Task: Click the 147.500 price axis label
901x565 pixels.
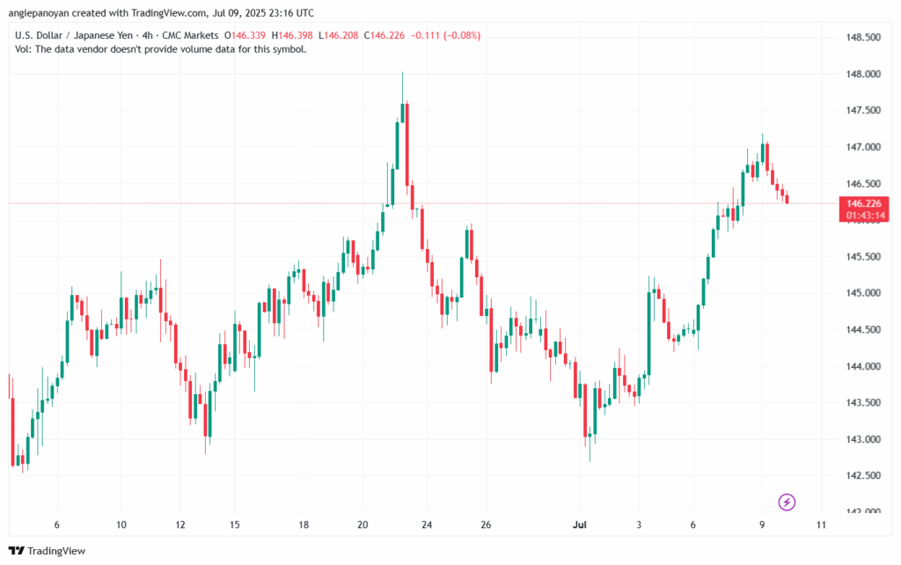Action: pyautogui.click(x=863, y=110)
